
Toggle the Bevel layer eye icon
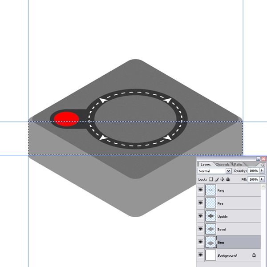[x=200, y=229]
